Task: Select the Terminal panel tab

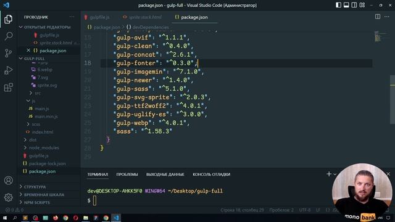Action: click(x=98, y=174)
